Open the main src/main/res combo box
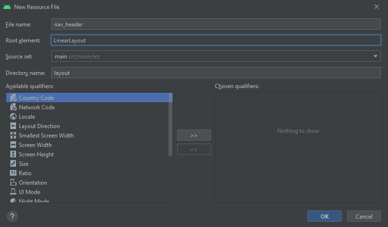The width and height of the screenshot is (388, 227). [x=216, y=56]
